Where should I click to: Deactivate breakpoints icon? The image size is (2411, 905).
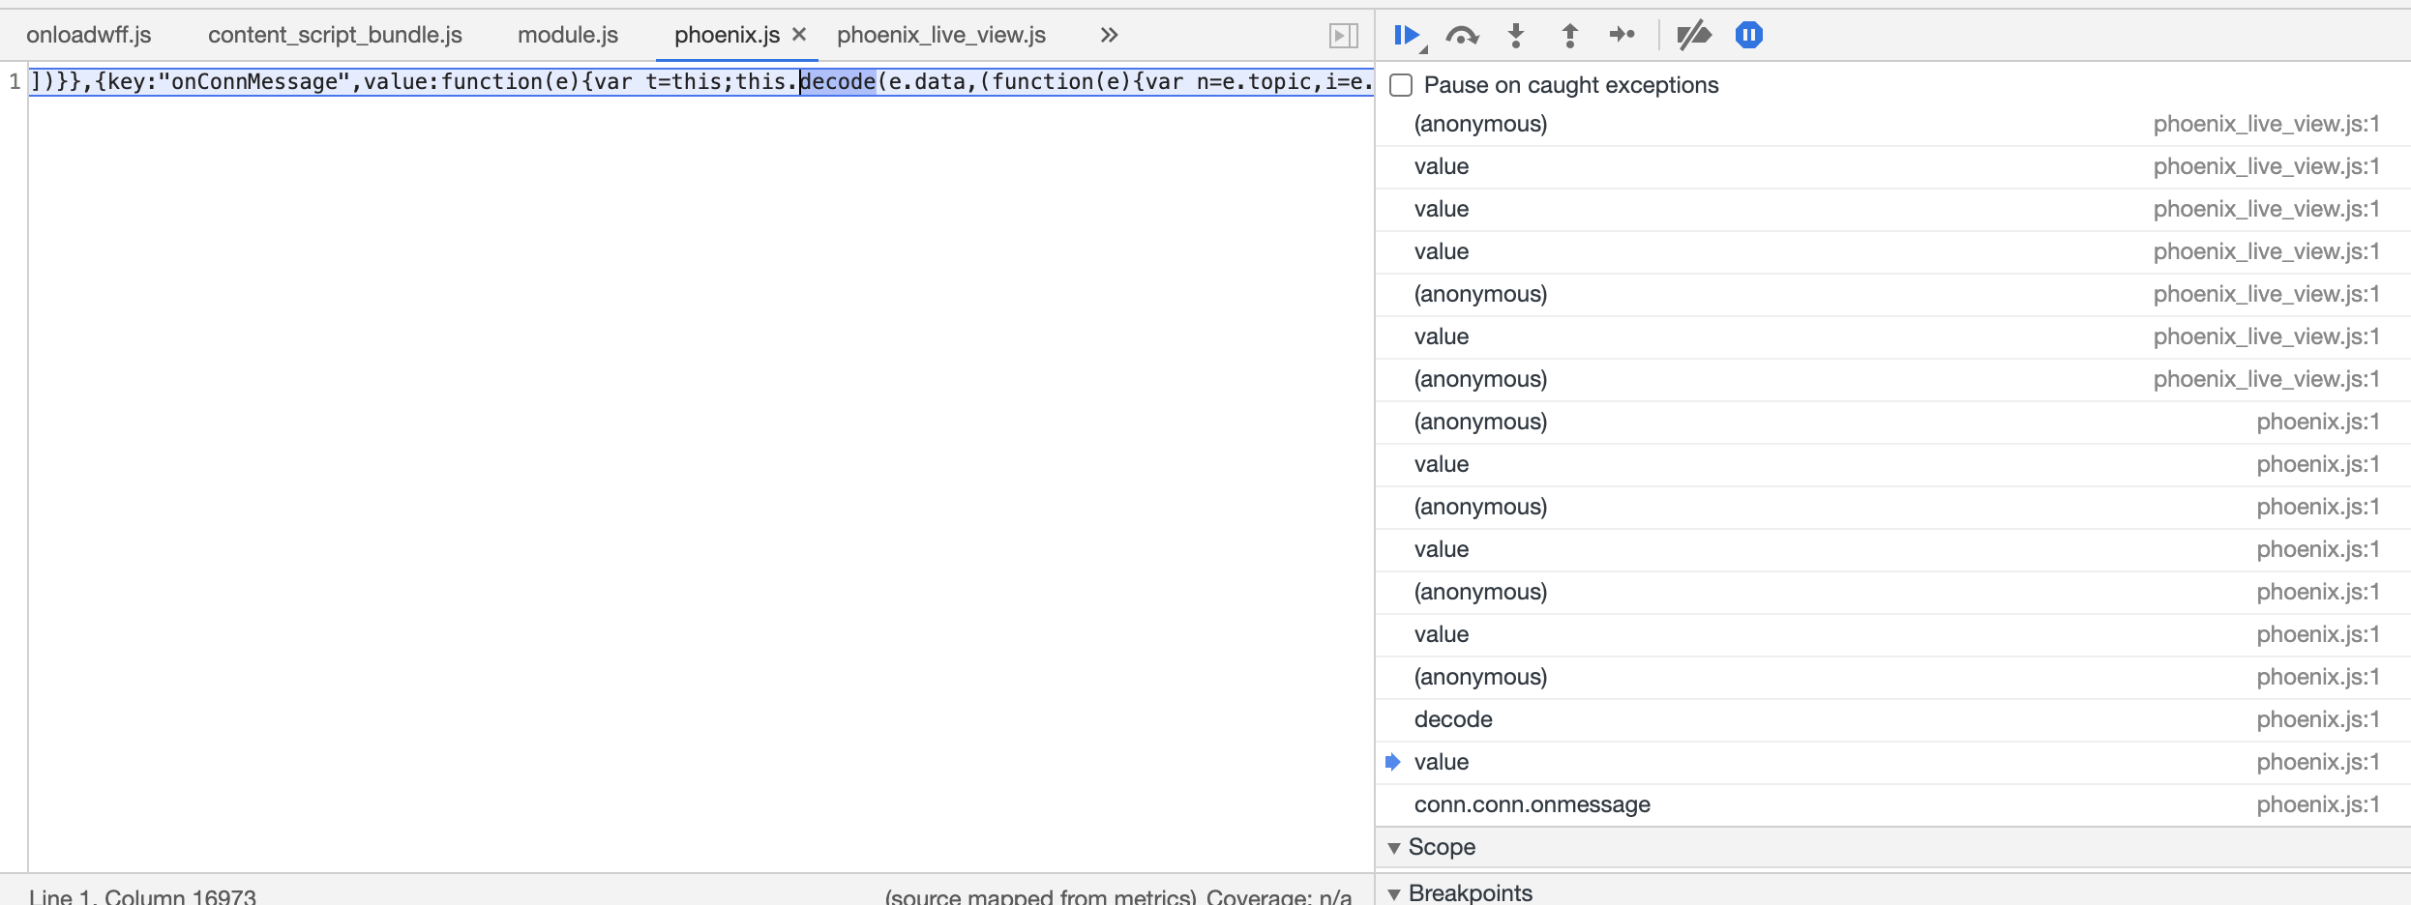1693,36
